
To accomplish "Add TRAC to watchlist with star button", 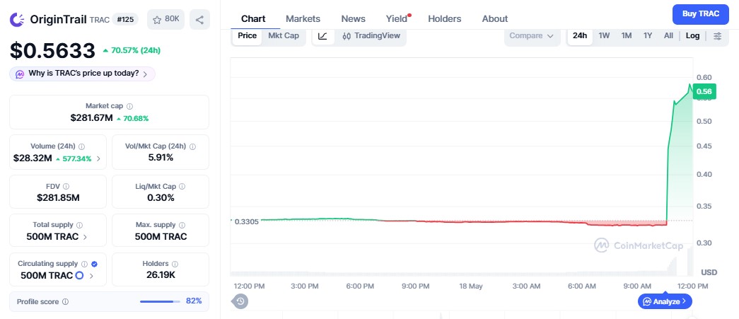I will 166,19.
